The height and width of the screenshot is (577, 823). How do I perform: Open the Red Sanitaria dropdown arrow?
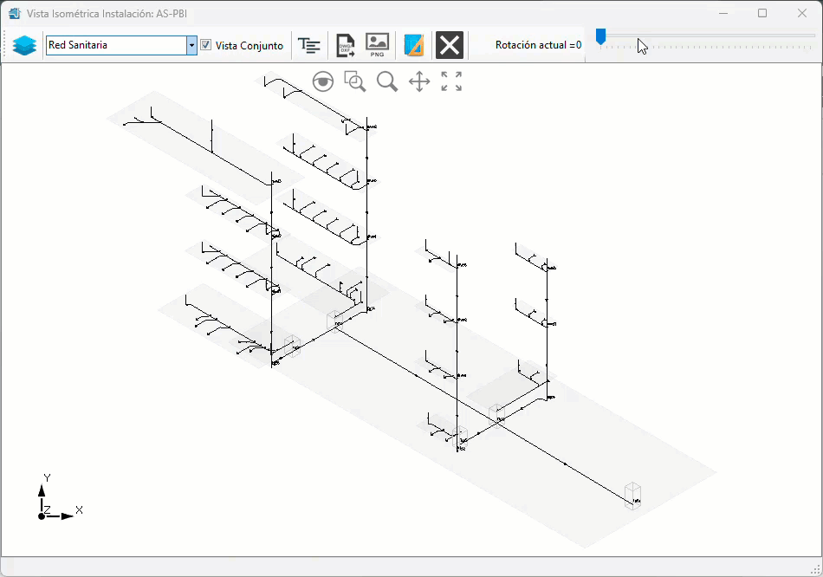(x=191, y=45)
